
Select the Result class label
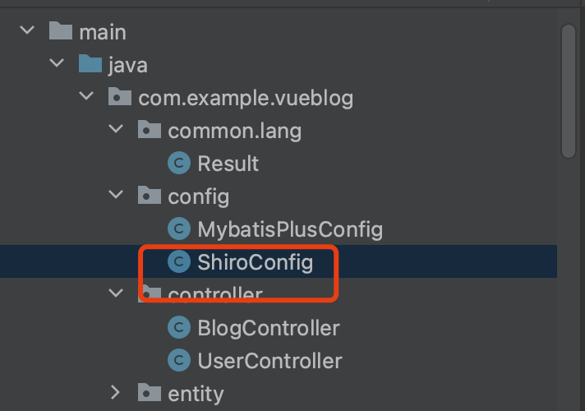point(228,164)
